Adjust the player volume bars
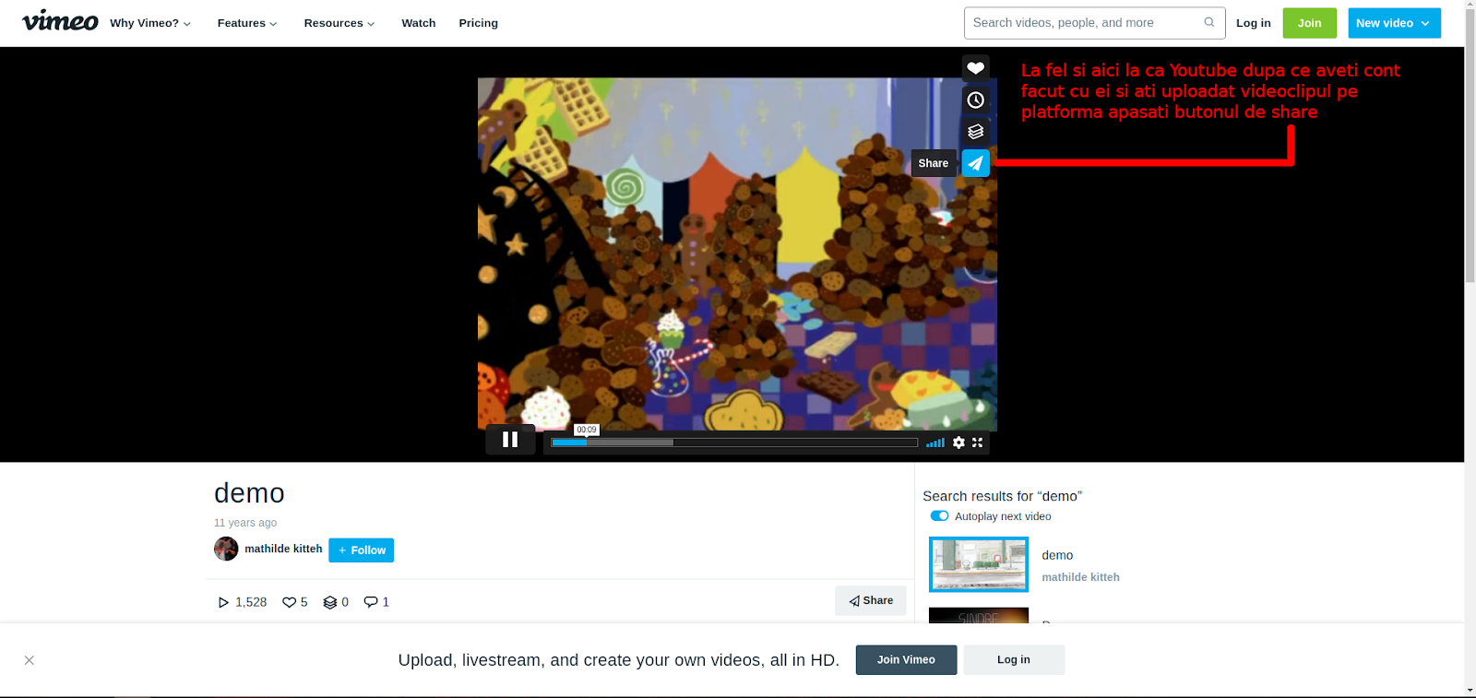Viewport: 1476px width, 698px height. [x=935, y=443]
